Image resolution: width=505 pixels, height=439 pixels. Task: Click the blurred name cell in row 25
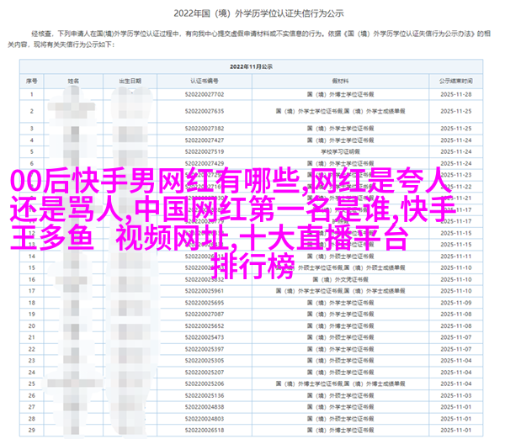pyautogui.click(x=73, y=383)
